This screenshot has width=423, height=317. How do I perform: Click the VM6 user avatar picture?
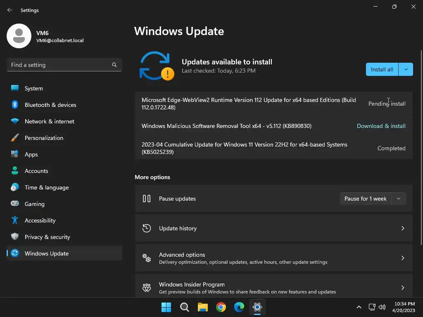19,36
